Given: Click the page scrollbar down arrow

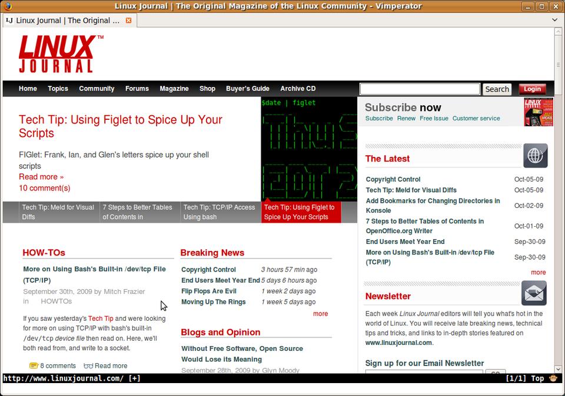Looking at the screenshot, I should 558,369.
